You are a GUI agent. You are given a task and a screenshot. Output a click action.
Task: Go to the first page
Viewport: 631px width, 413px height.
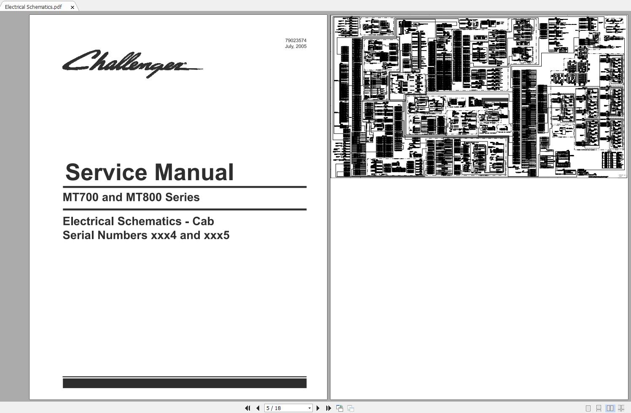click(247, 408)
